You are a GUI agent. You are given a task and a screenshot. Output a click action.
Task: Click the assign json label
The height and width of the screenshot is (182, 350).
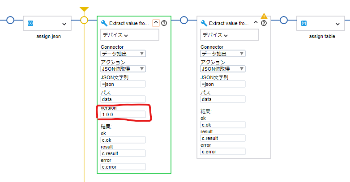pos(48,36)
